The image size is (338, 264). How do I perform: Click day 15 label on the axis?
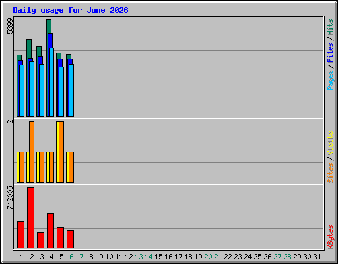[158, 257]
